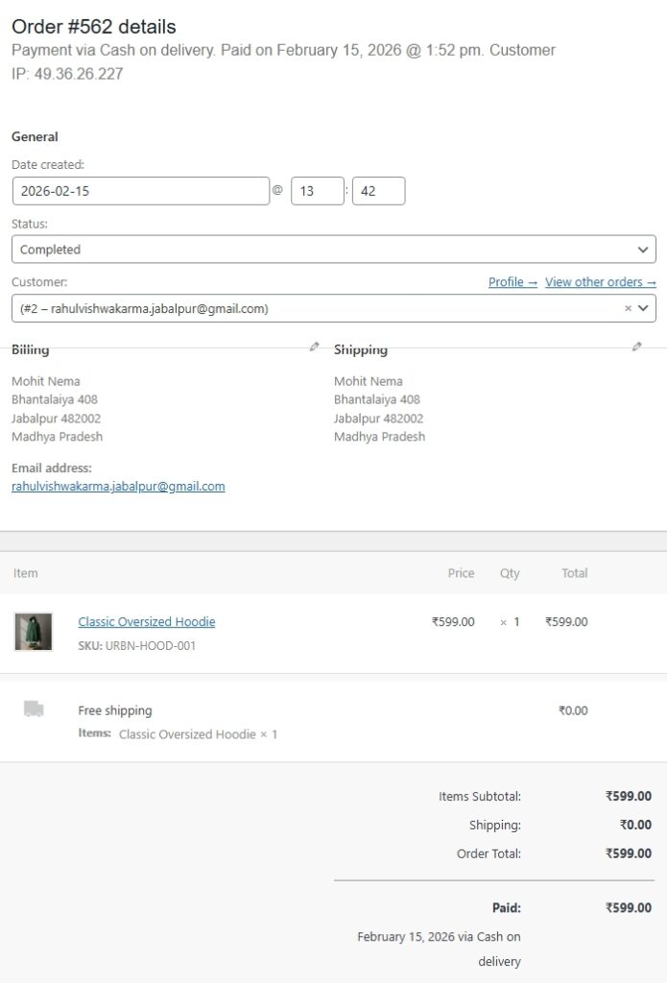Clear the selected customer with the × icon
The height and width of the screenshot is (983, 667).
[628, 309]
